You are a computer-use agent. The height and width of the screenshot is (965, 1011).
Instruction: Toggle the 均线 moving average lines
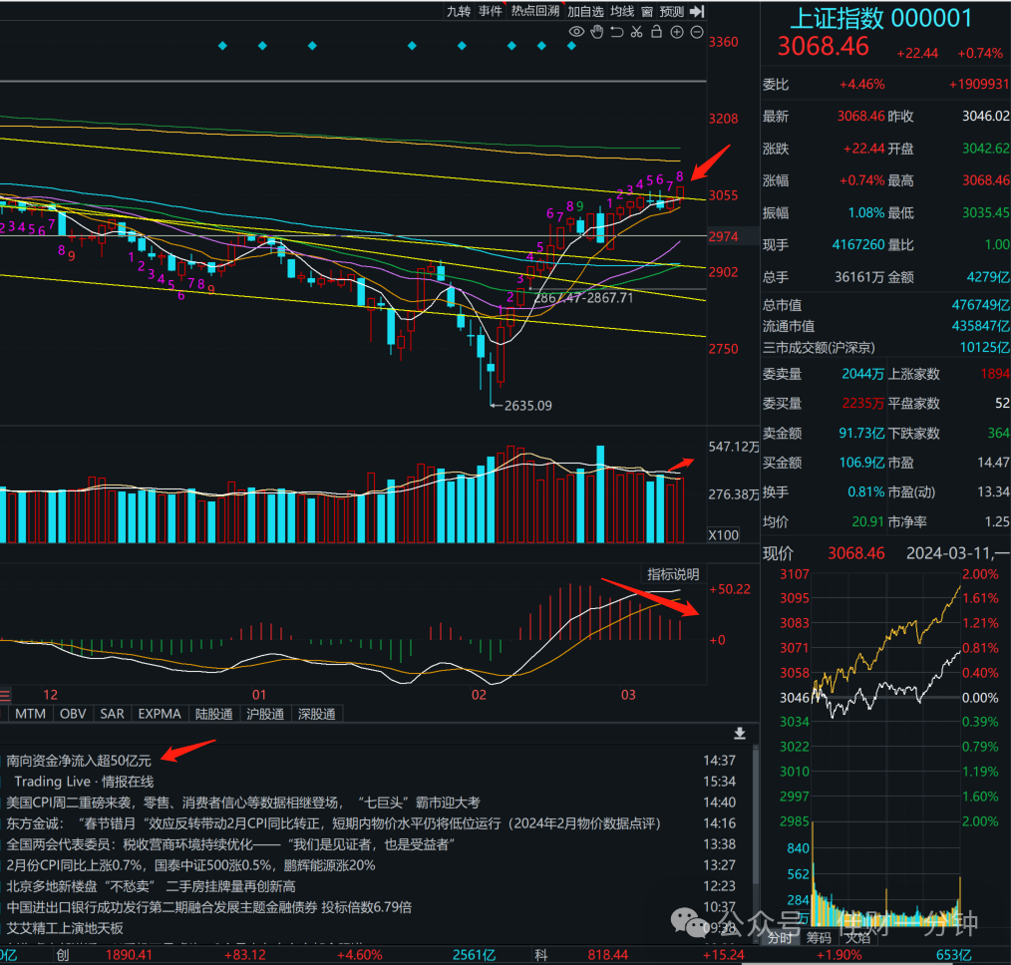[x=622, y=11]
